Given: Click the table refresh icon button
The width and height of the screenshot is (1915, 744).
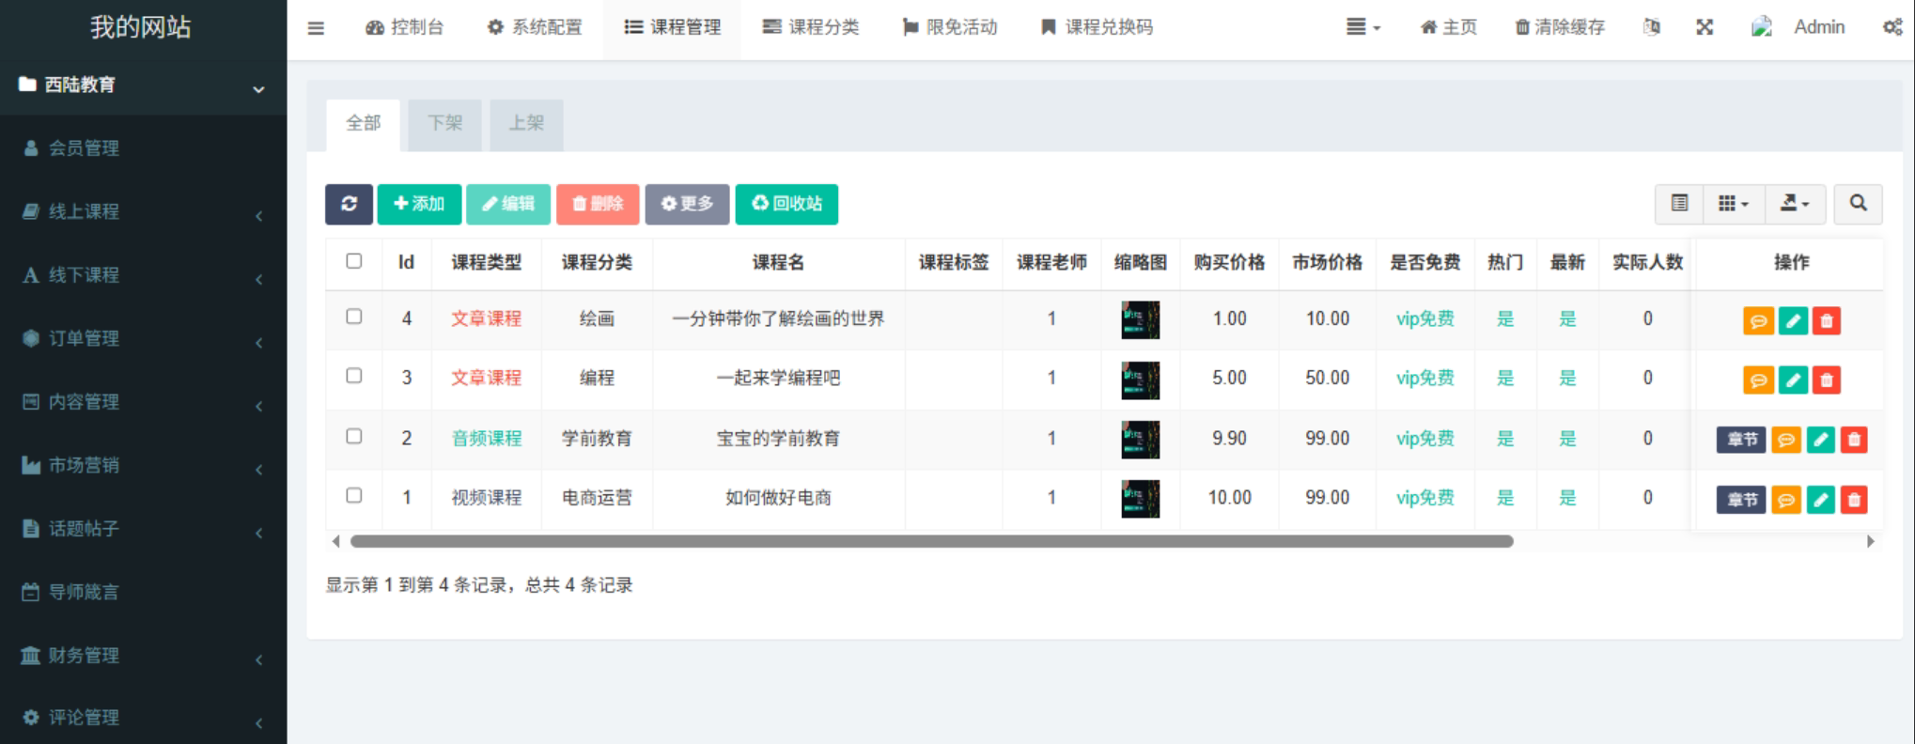Looking at the screenshot, I should click(349, 204).
